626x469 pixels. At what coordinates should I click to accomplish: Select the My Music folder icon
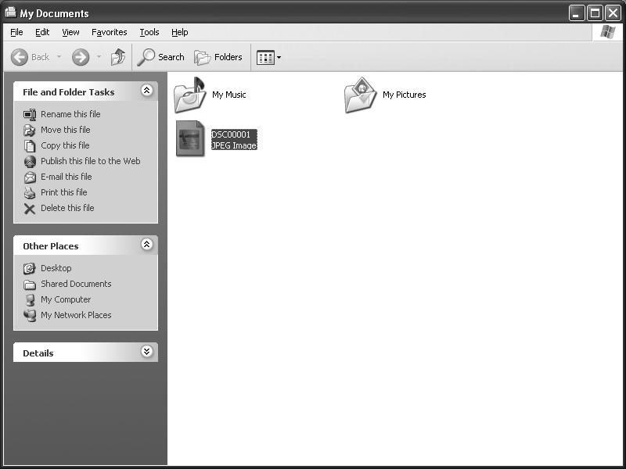point(190,95)
